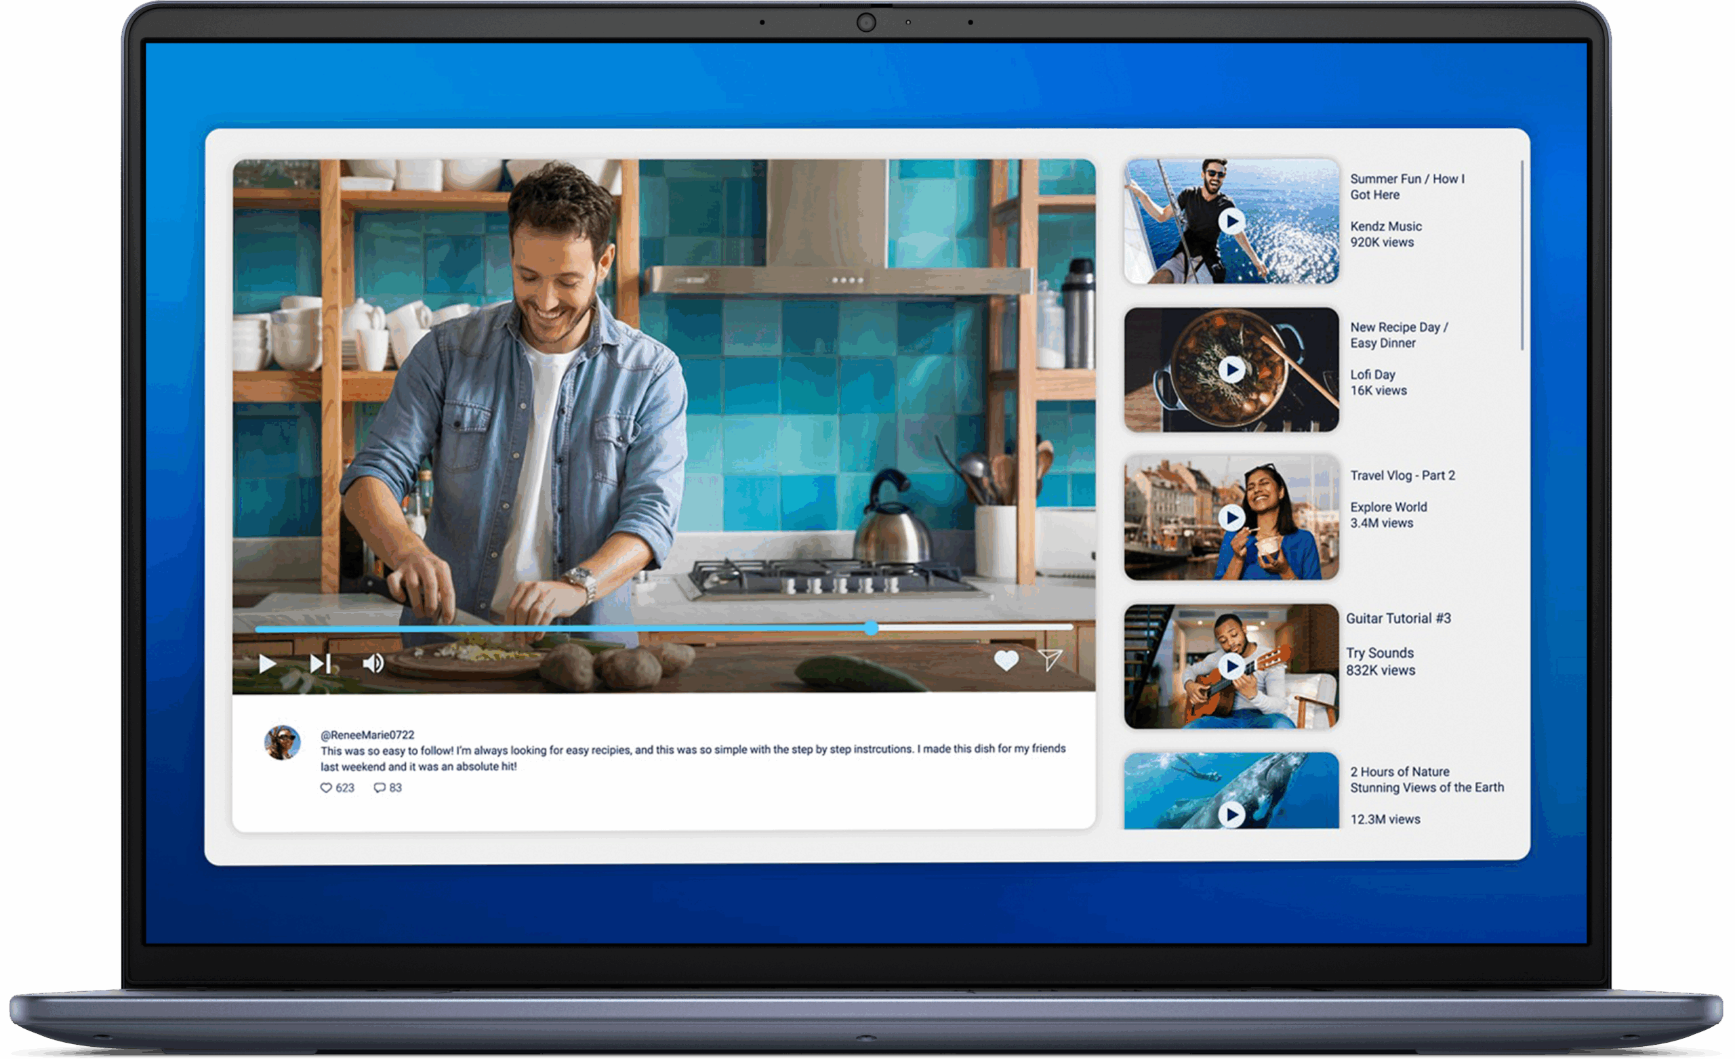
Task: Mute the video volume
Action: point(373,663)
